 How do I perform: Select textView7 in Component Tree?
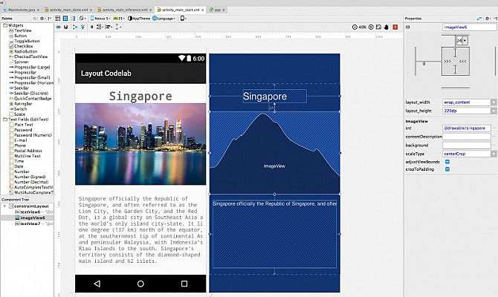pyautogui.click(x=30, y=223)
